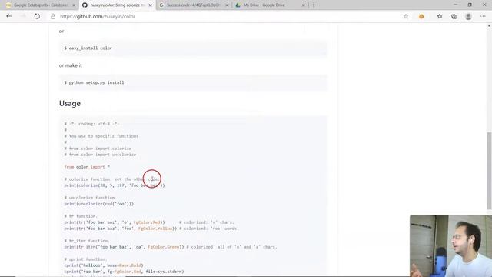Screen dimensions: 492x277
Task: Go back to the previous page
Action: point(8,16)
